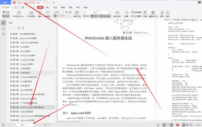Start the play slideshow button
The width and height of the screenshot is (202, 127).
tap(40, 14)
